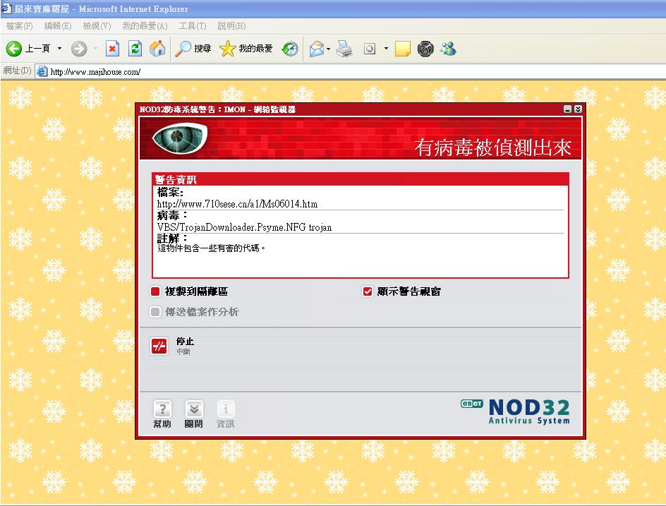This screenshot has height=506, width=666.
Task: Expand the Mail icon dropdown arrow
Action: point(329,49)
